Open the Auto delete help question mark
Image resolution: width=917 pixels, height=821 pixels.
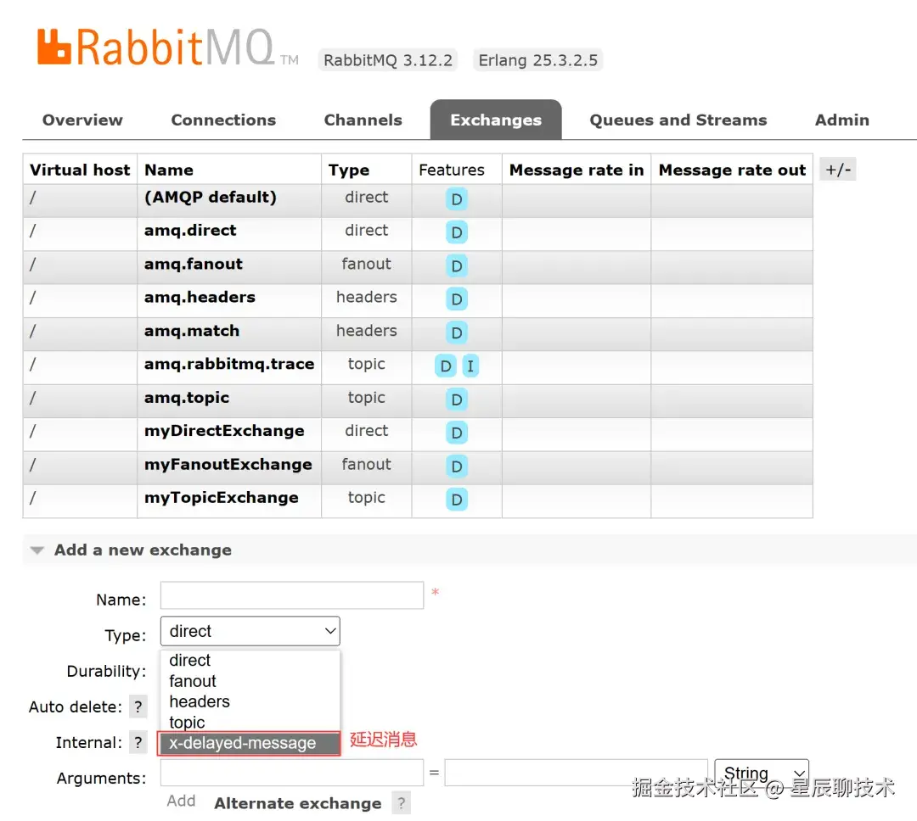(x=138, y=707)
